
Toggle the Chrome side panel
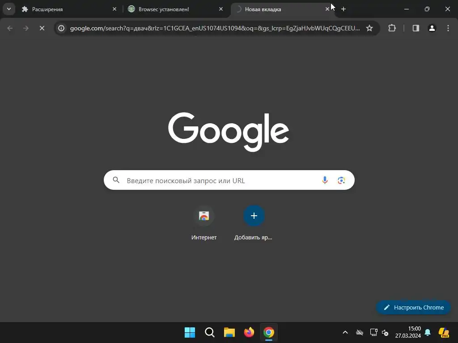(x=416, y=28)
